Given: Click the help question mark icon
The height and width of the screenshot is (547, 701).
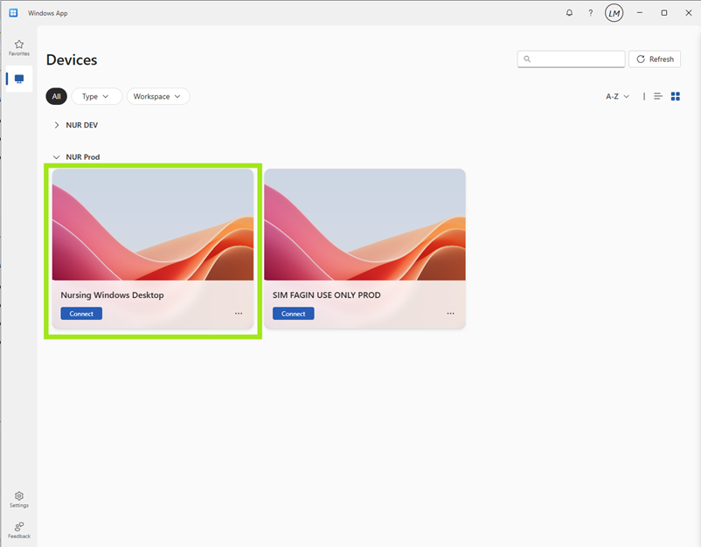Looking at the screenshot, I should coord(591,13).
